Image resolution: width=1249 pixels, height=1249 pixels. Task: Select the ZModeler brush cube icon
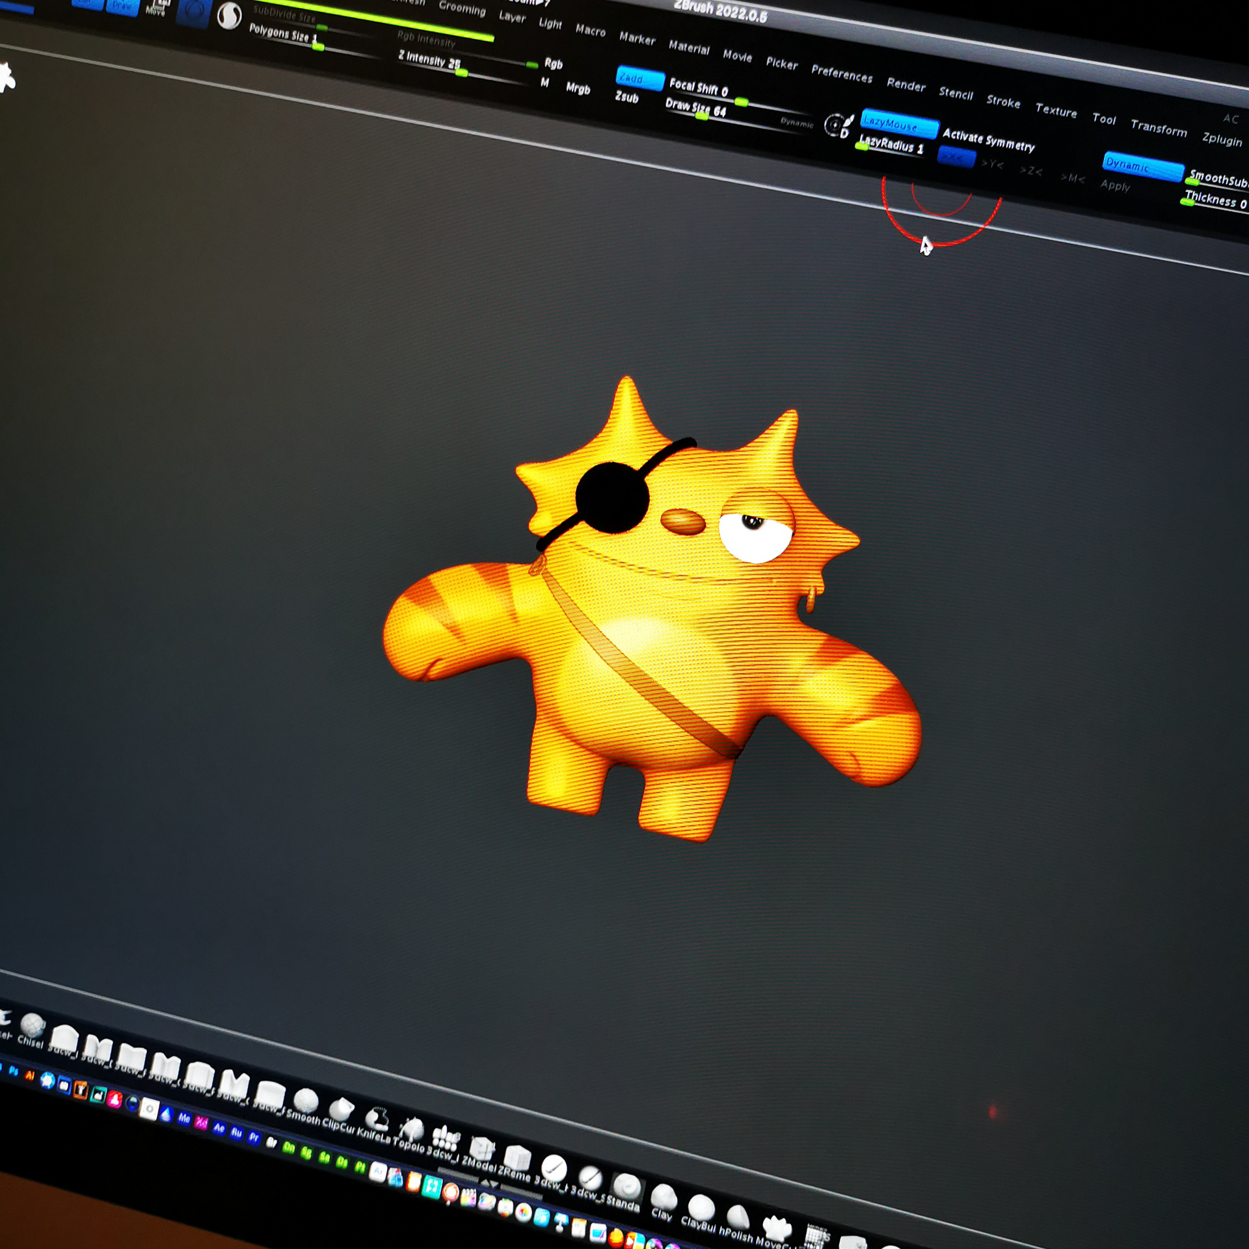tap(483, 1147)
